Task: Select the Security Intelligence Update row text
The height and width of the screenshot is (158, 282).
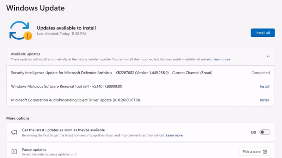Action: pyautogui.click(x=112, y=73)
